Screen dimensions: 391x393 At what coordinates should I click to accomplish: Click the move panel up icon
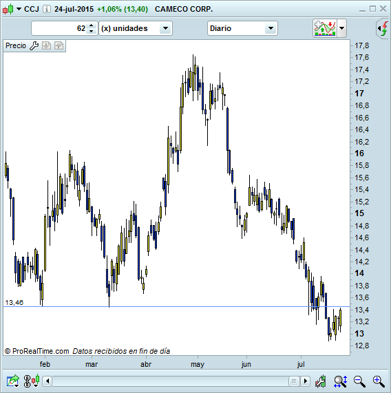point(59,45)
